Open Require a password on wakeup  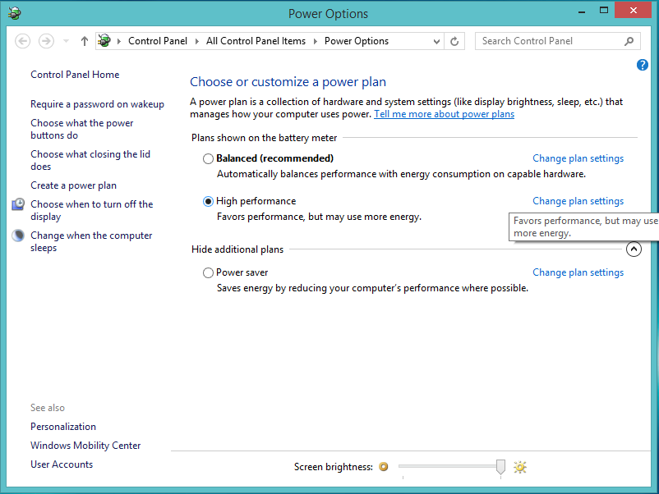[x=97, y=104]
